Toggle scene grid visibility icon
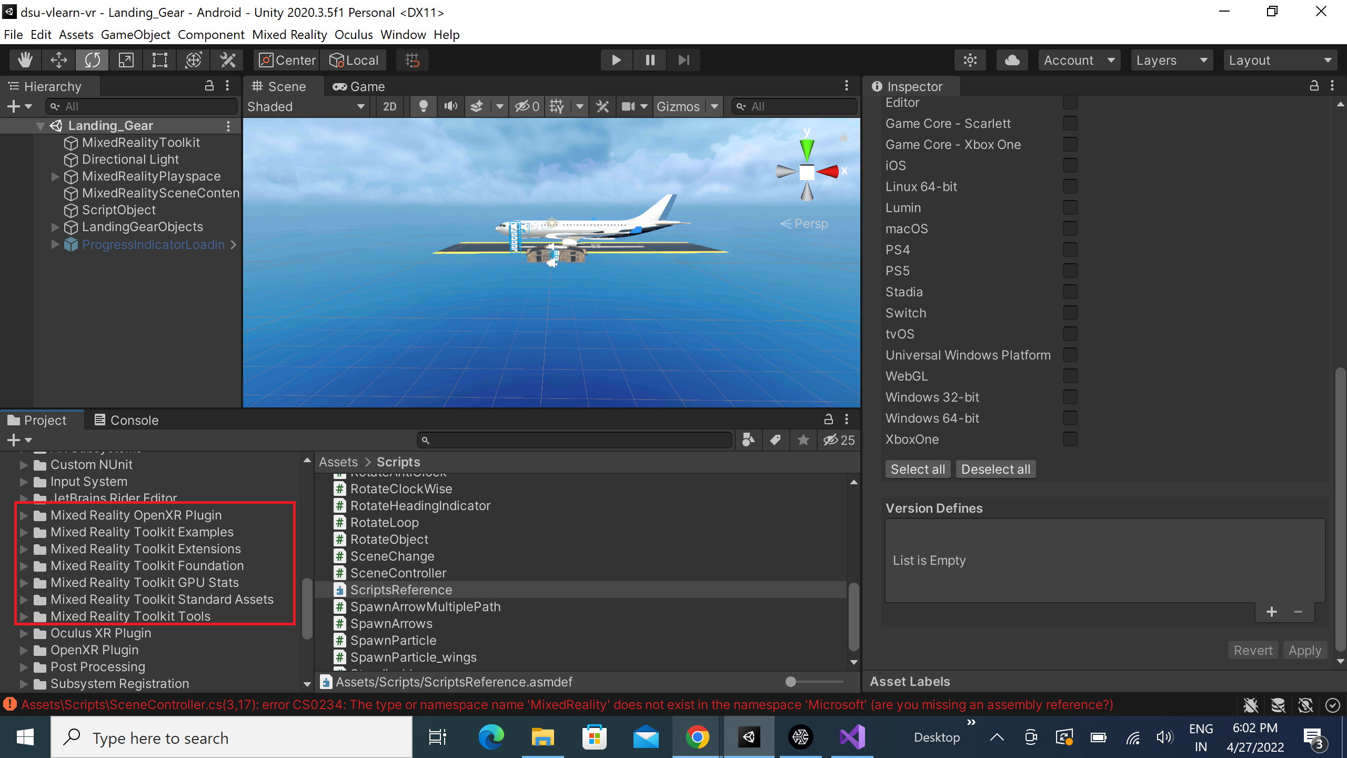 557,106
